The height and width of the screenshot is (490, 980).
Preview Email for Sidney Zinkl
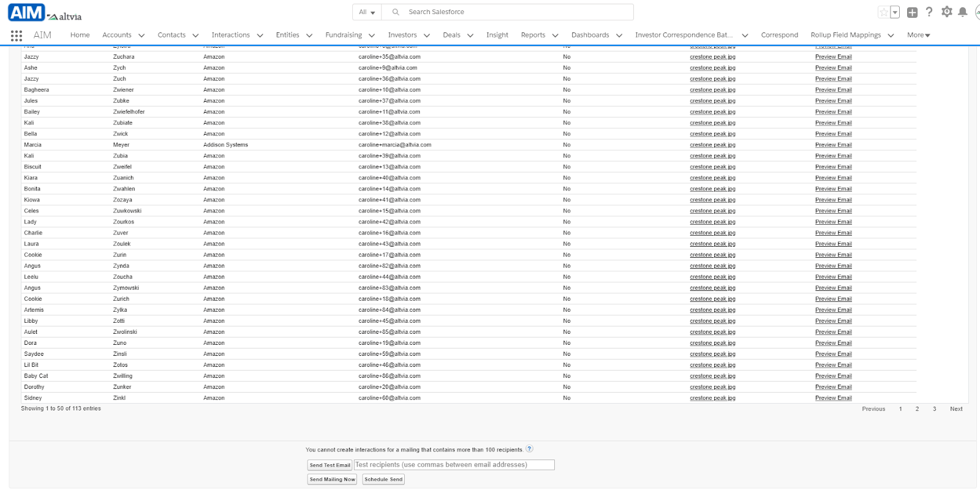click(x=834, y=398)
